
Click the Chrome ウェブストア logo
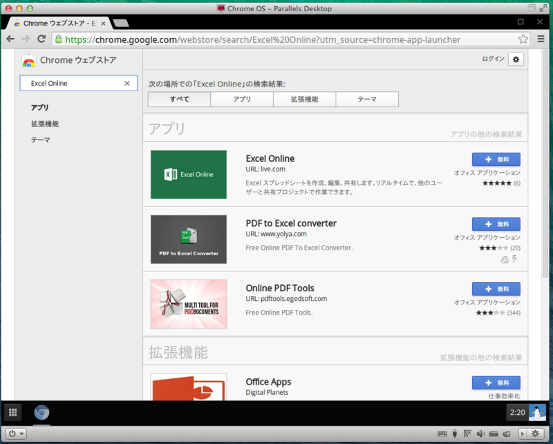pyautogui.click(x=68, y=60)
